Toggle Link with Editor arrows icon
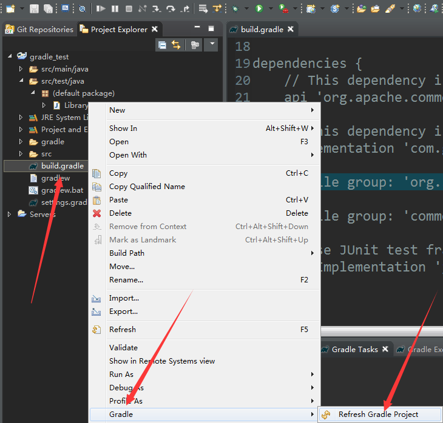The height and width of the screenshot is (423, 443). (176, 45)
